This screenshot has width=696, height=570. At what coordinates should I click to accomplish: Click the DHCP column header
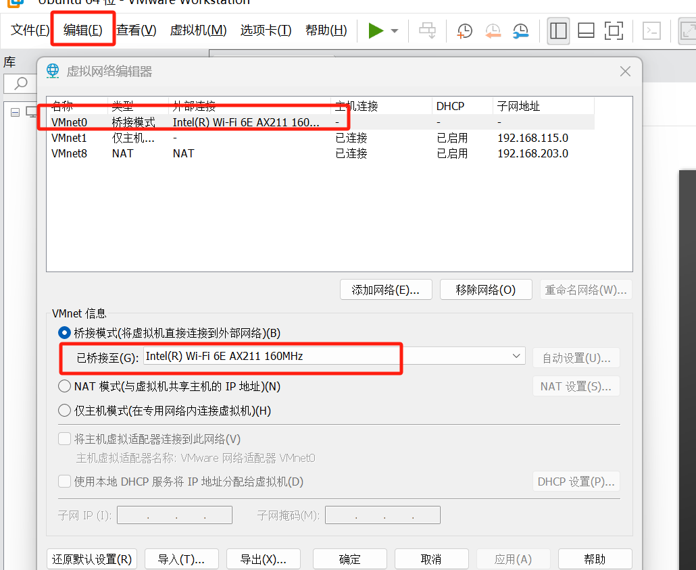(462, 106)
